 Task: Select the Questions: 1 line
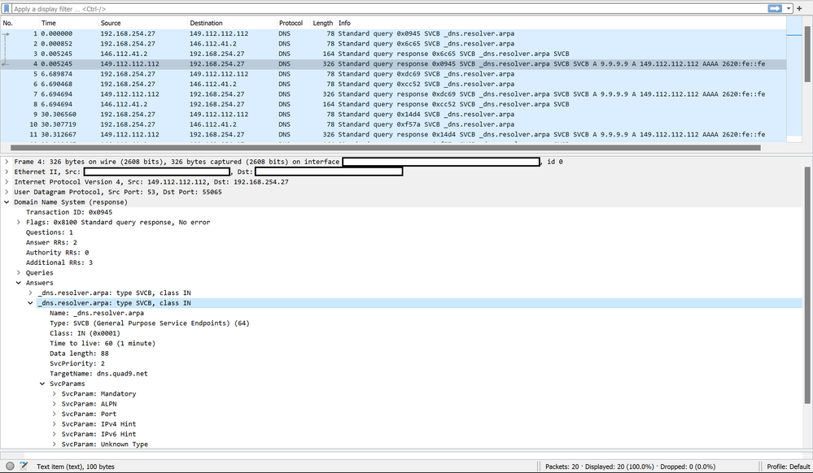pos(50,232)
